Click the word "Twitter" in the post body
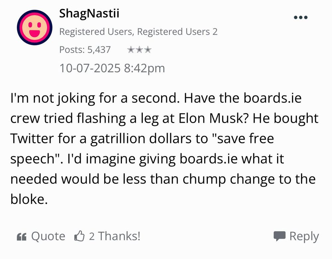The image size is (332, 259). pyautogui.click(x=32, y=139)
